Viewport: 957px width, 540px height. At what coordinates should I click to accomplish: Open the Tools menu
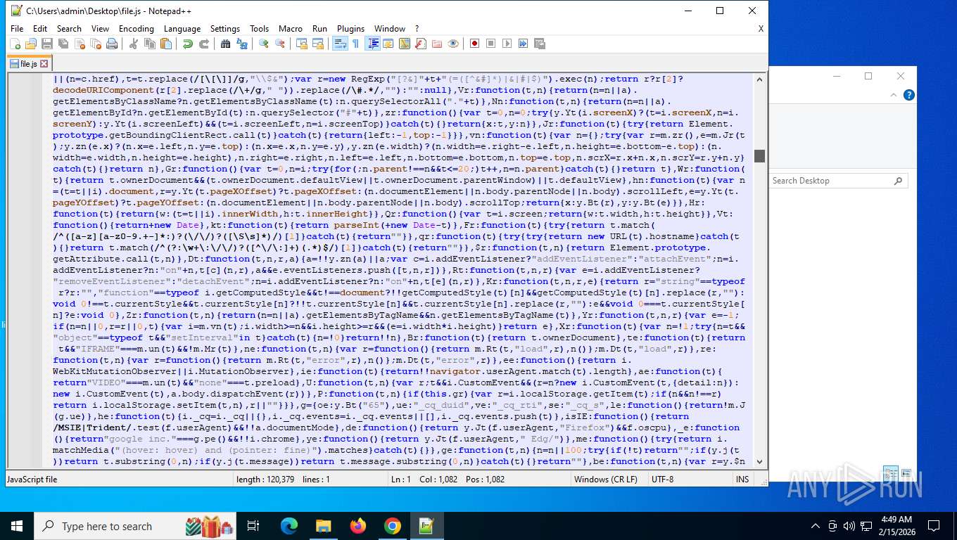259,29
